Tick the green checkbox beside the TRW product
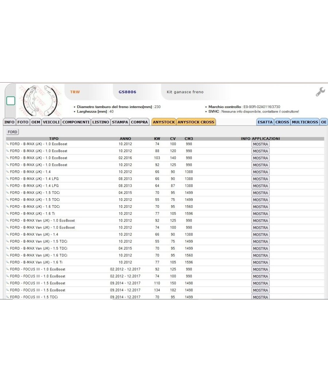This screenshot has height=382, width=328. pos(11,101)
